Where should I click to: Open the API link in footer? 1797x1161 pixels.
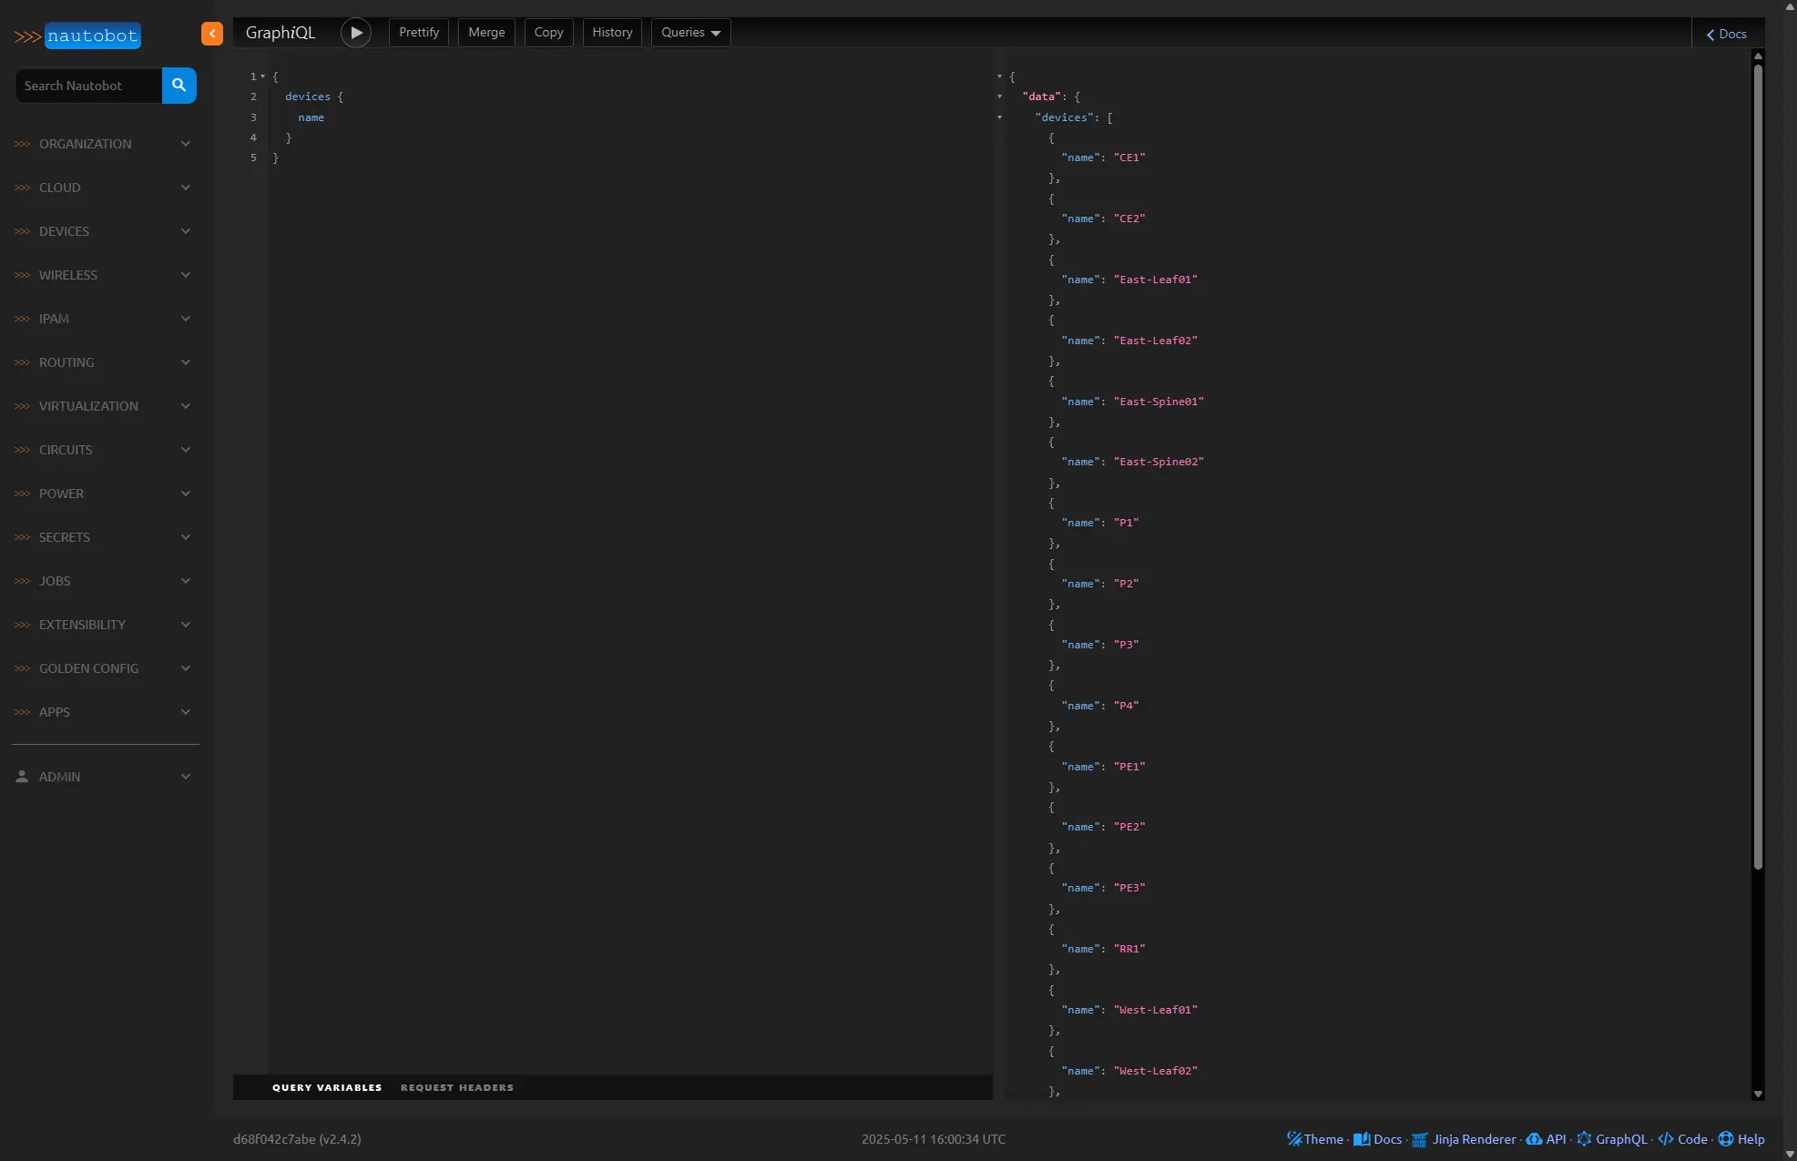pos(1547,1139)
